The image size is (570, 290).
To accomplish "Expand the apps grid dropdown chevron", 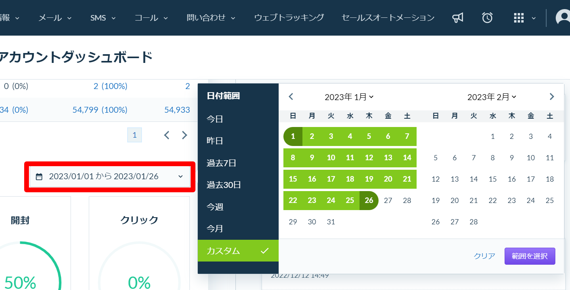I will [534, 18].
